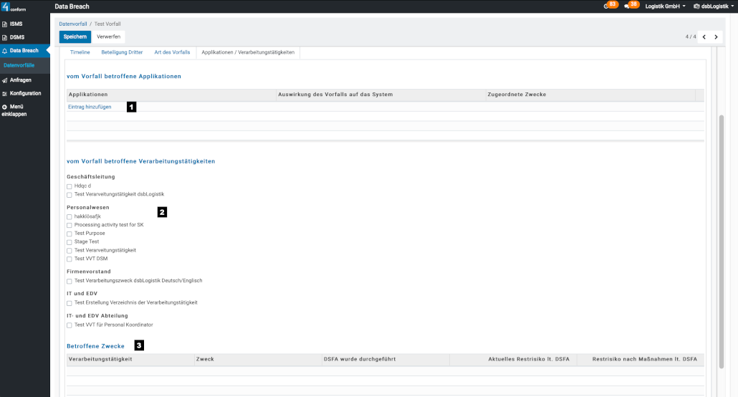Viewport: 738px width, 397px height.
Task: Click 'Eintrag hinzufügen' link in Applikationen table
Action: (x=90, y=107)
